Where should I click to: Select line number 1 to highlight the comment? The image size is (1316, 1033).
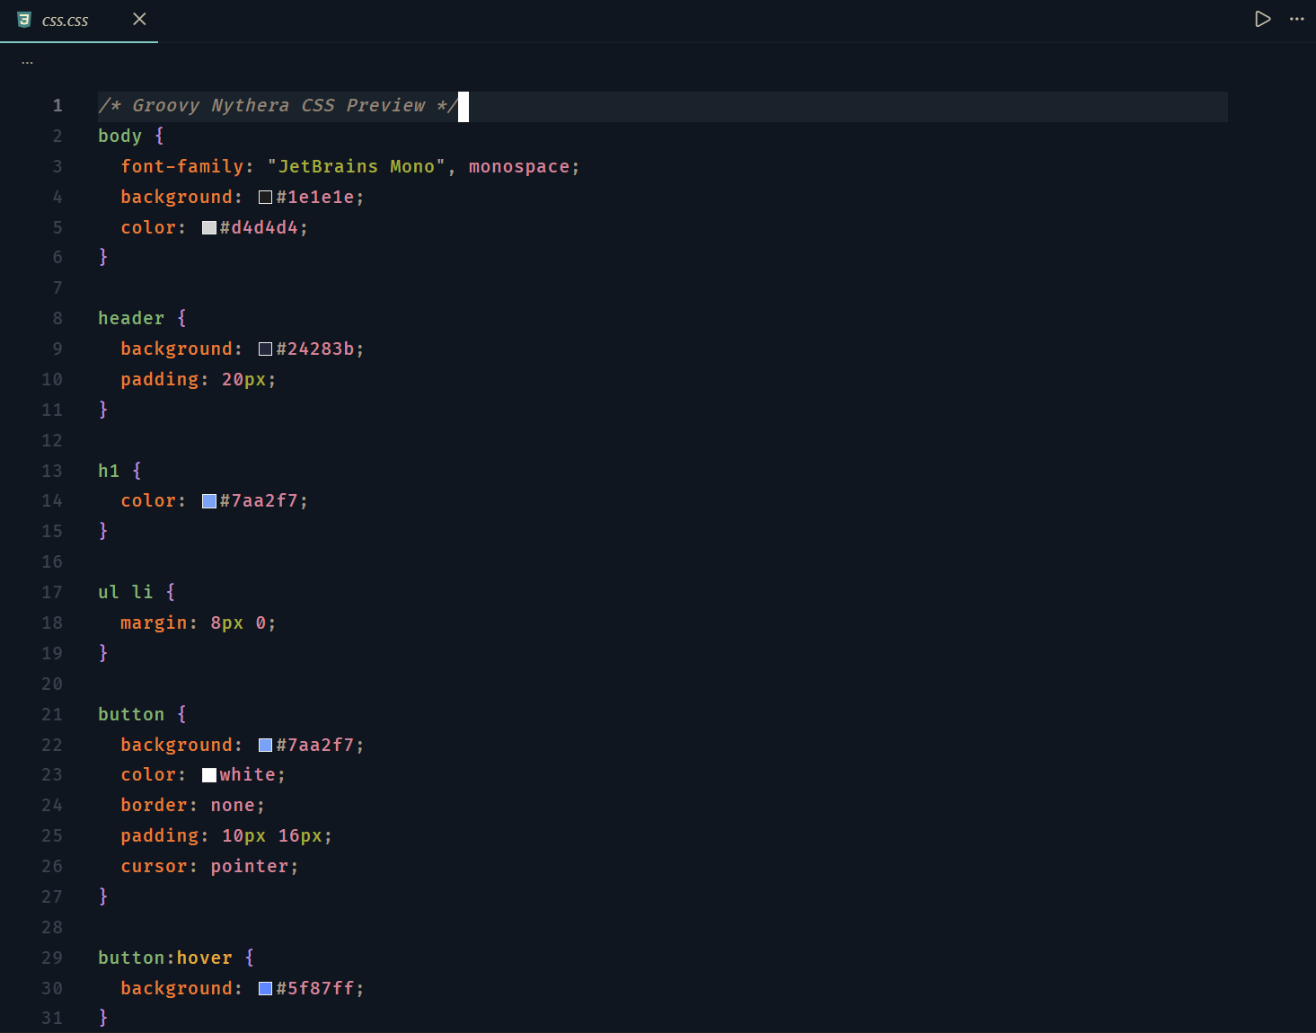[x=57, y=105]
